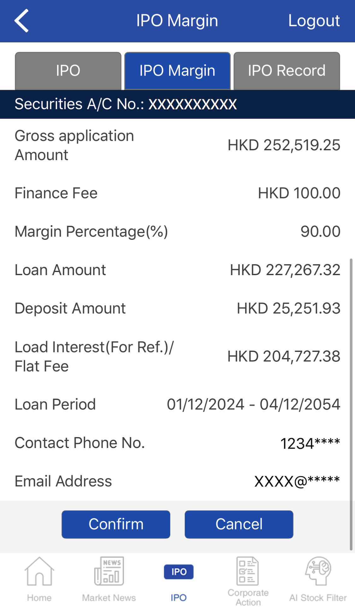Tap the Logout link
Viewport: 355px width, 610px height.
(x=314, y=21)
